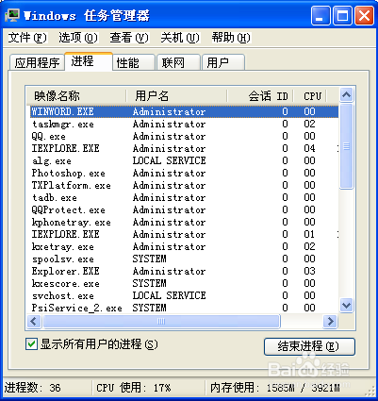Click the vertical scrollbar thumb
The image size is (378, 401).
tap(346, 146)
